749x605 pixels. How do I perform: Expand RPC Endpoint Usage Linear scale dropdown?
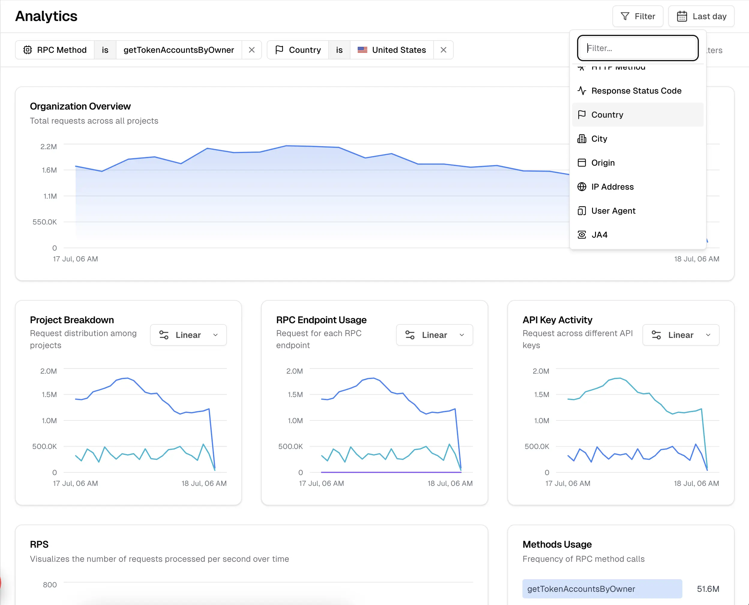434,335
